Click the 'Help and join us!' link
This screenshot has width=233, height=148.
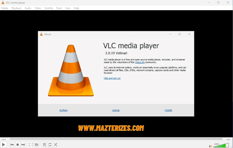(112, 78)
